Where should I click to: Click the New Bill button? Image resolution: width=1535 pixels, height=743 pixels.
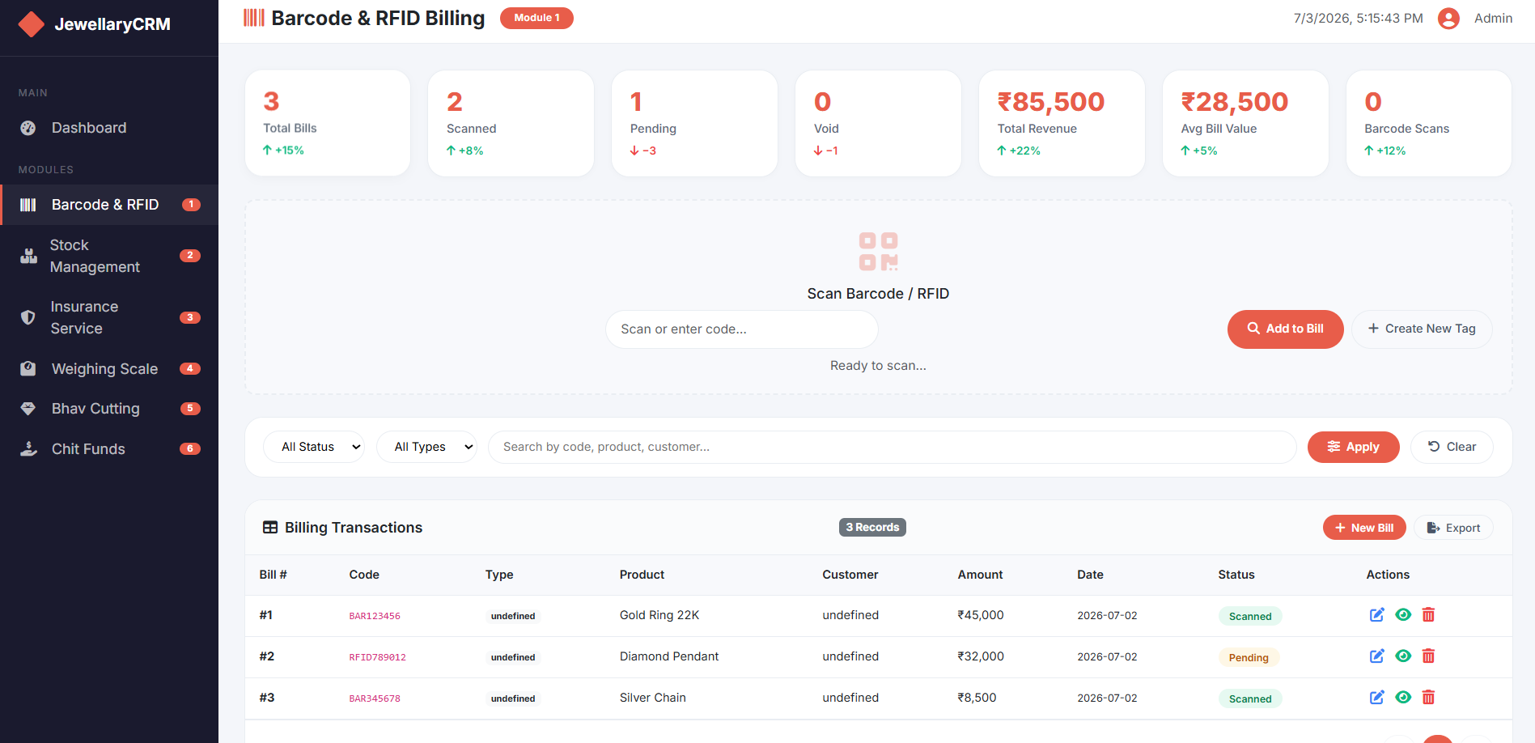point(1364,528)
